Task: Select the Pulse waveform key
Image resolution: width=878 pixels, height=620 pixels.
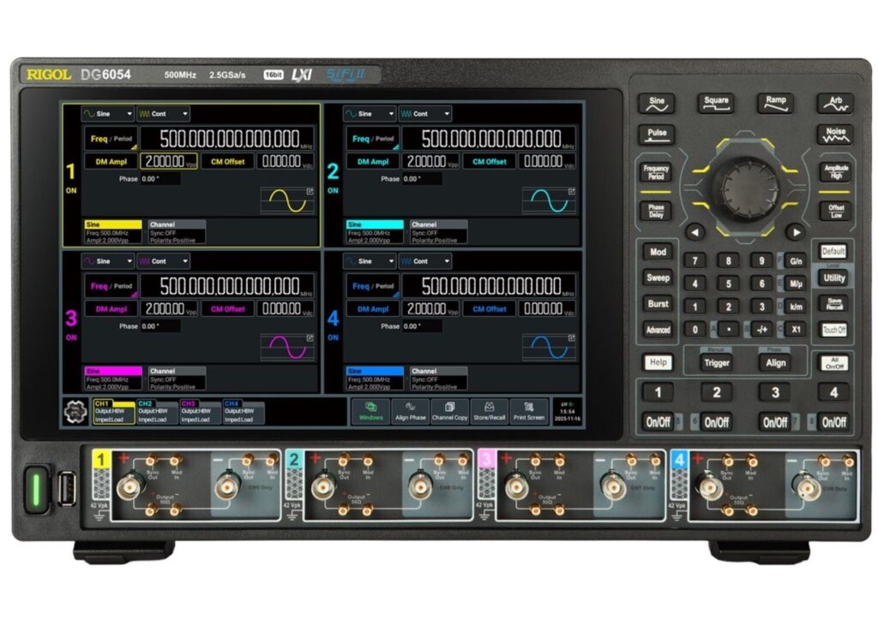Action: coord(656,134)
